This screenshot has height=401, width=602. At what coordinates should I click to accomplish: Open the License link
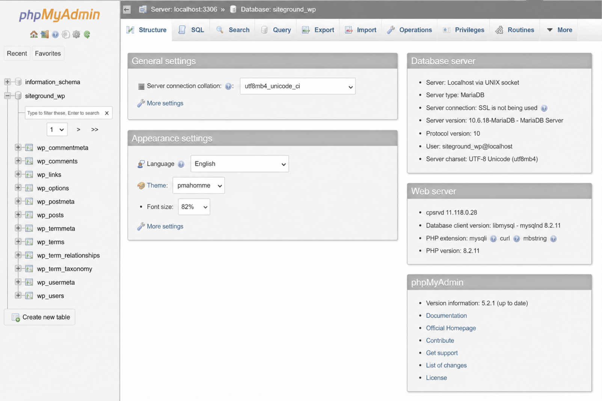(436, 378)
